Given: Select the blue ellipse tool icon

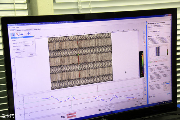Looking at the screenshot, I should pos(22,34).
